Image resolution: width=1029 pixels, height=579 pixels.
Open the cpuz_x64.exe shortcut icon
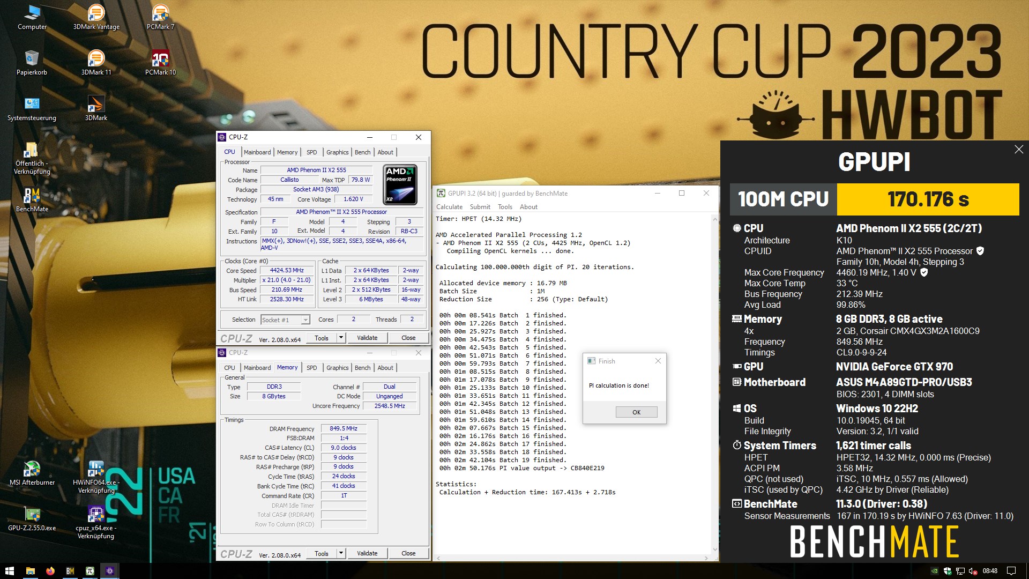point(96,523)
